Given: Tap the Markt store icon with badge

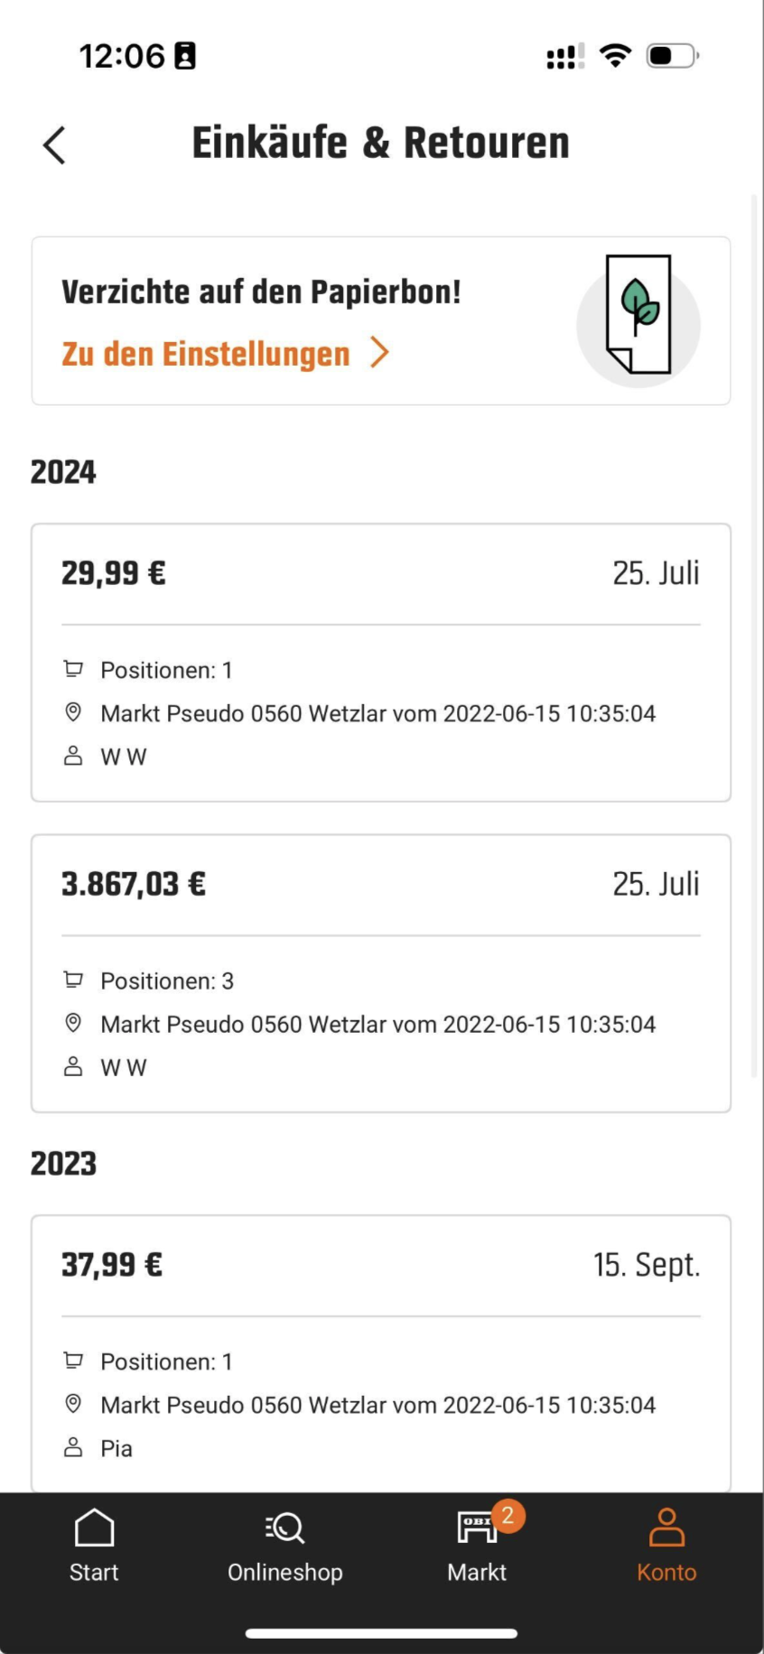Looking at the screenshot, I should 479,1528.
